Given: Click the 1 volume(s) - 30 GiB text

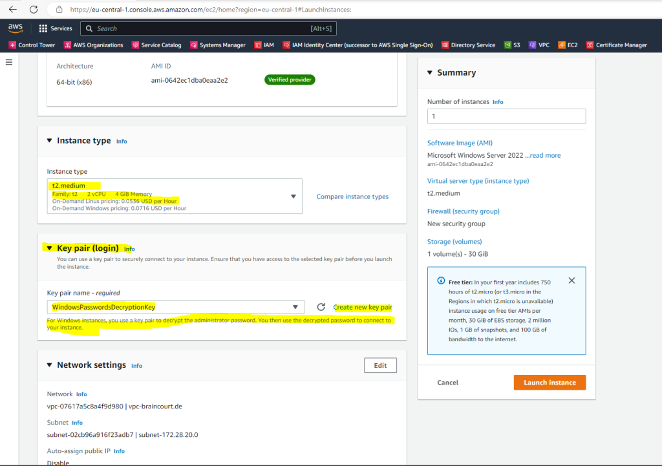Looking at the screenshot, I should coord(458,254).
